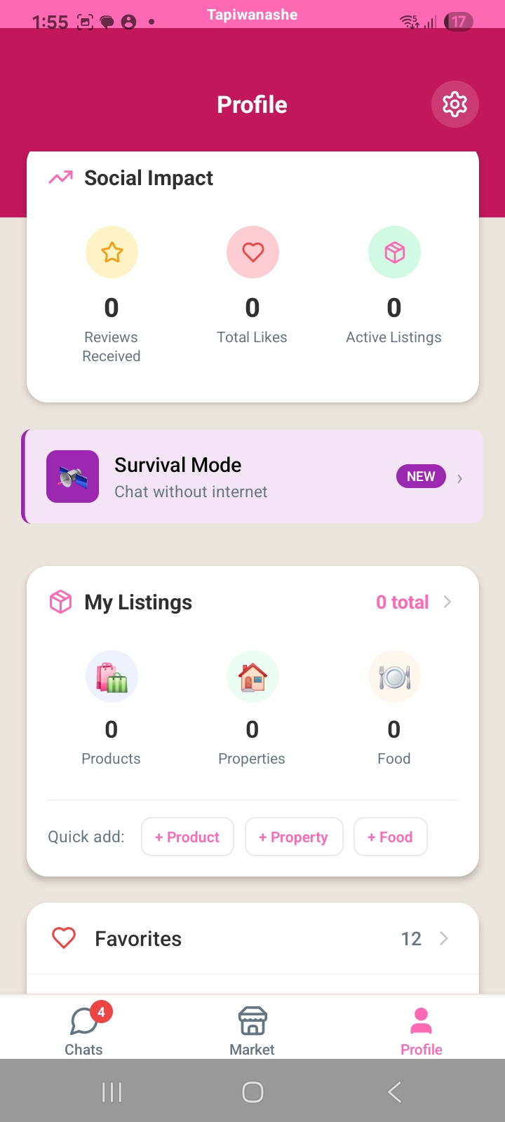
Task: Quick add a new Property
Action: tap(294, 837)
